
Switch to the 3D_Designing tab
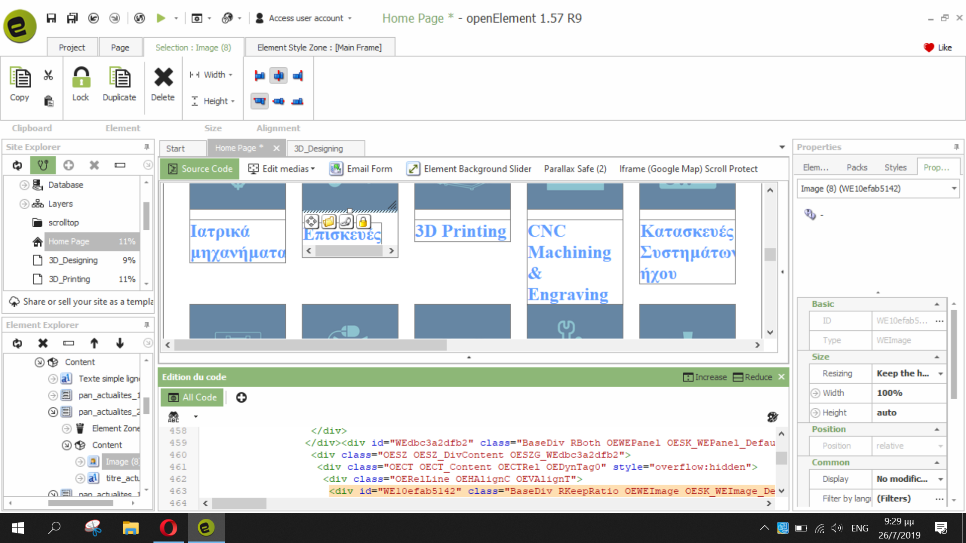(x=318, y=148)
